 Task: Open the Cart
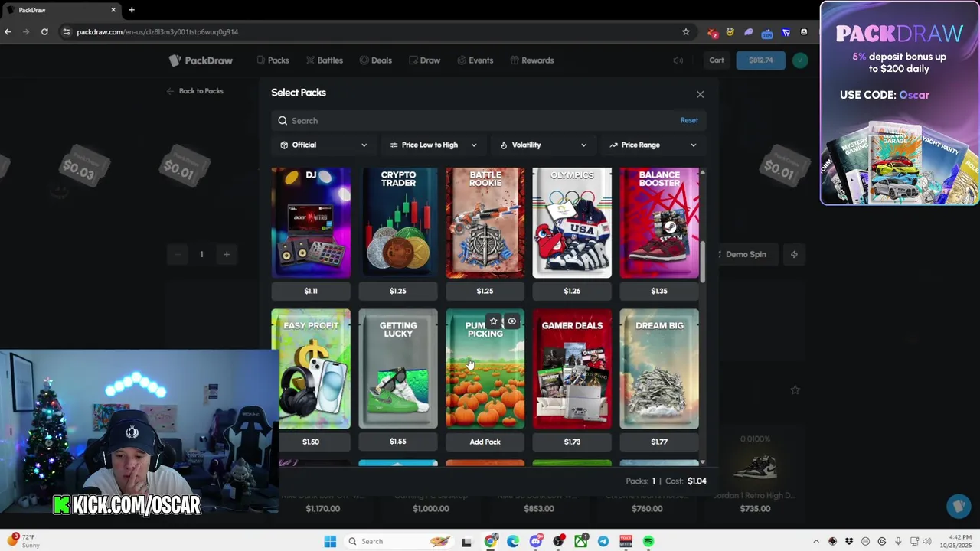[x=717, y=60]
